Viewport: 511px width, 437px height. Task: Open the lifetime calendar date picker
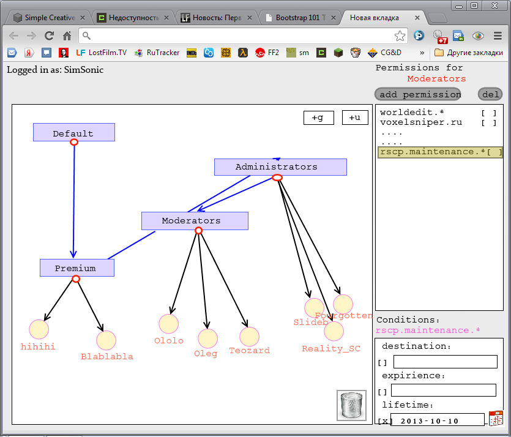click(x=496, y=418)
